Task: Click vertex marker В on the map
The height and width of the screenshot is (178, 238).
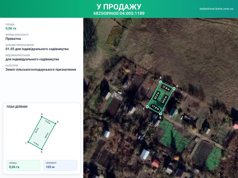Action: click(160, 114)
